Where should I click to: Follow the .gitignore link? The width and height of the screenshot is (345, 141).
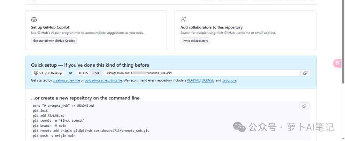(229, 80)
